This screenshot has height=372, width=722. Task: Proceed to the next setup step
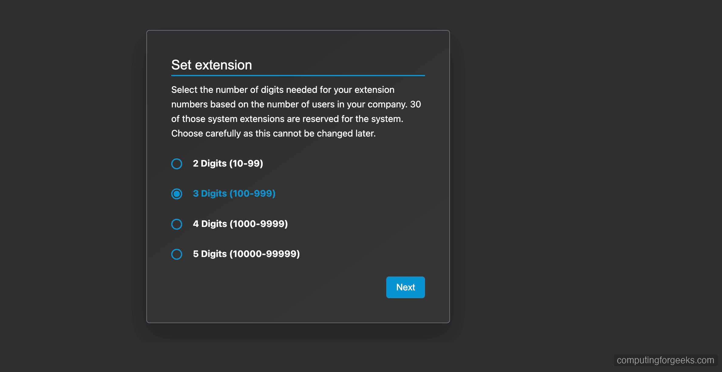point(405,287)
